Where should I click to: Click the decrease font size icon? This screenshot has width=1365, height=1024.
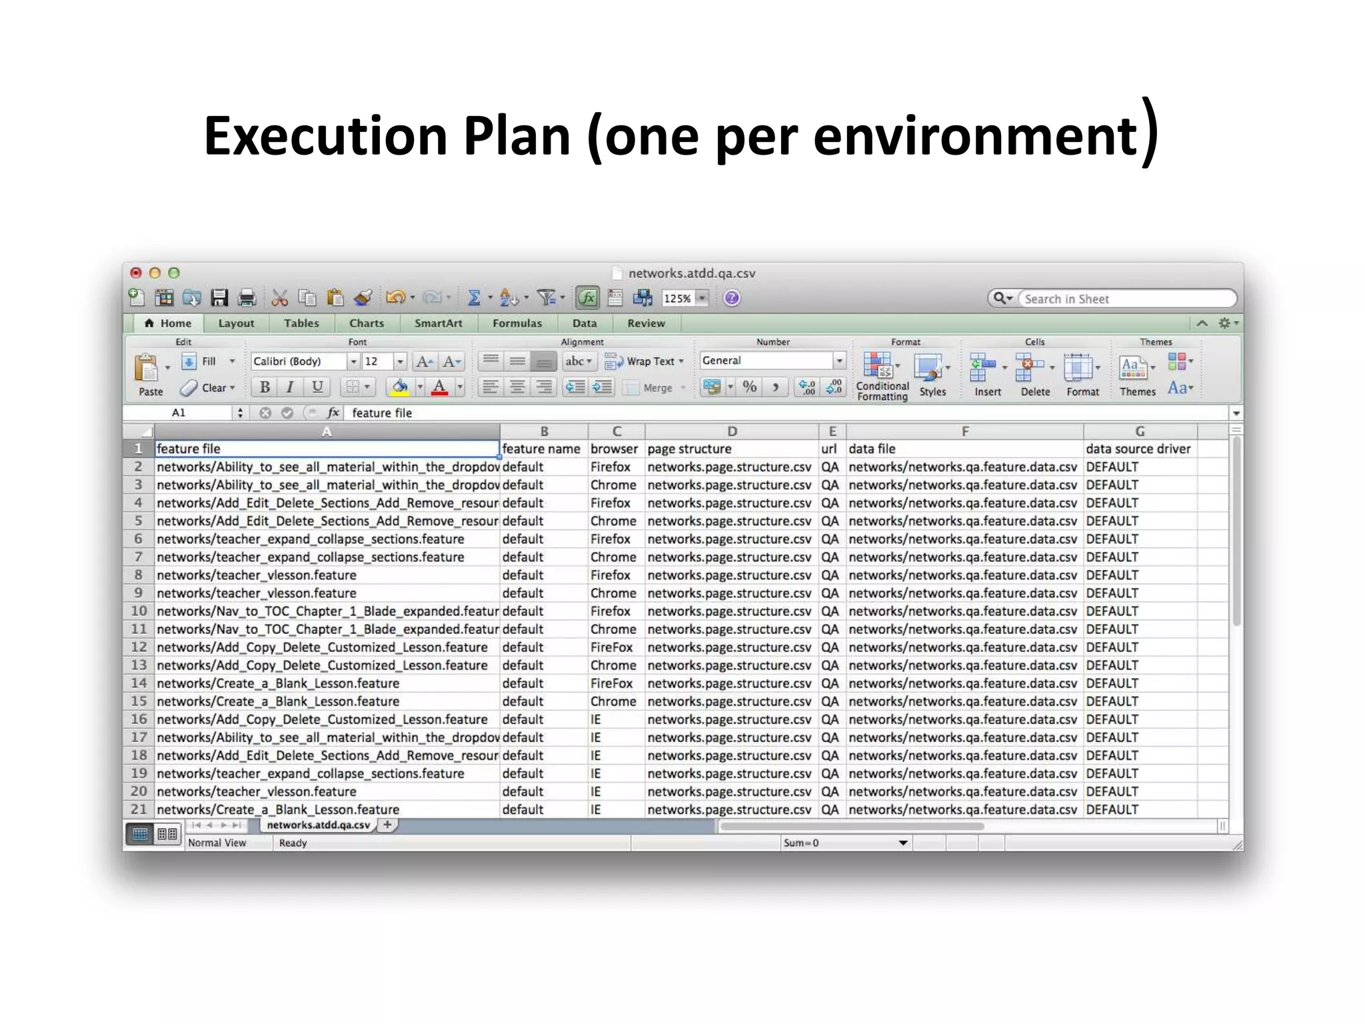point(451,361)
